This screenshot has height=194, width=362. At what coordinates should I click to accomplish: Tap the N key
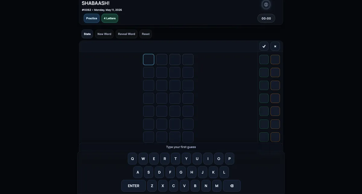206,186
